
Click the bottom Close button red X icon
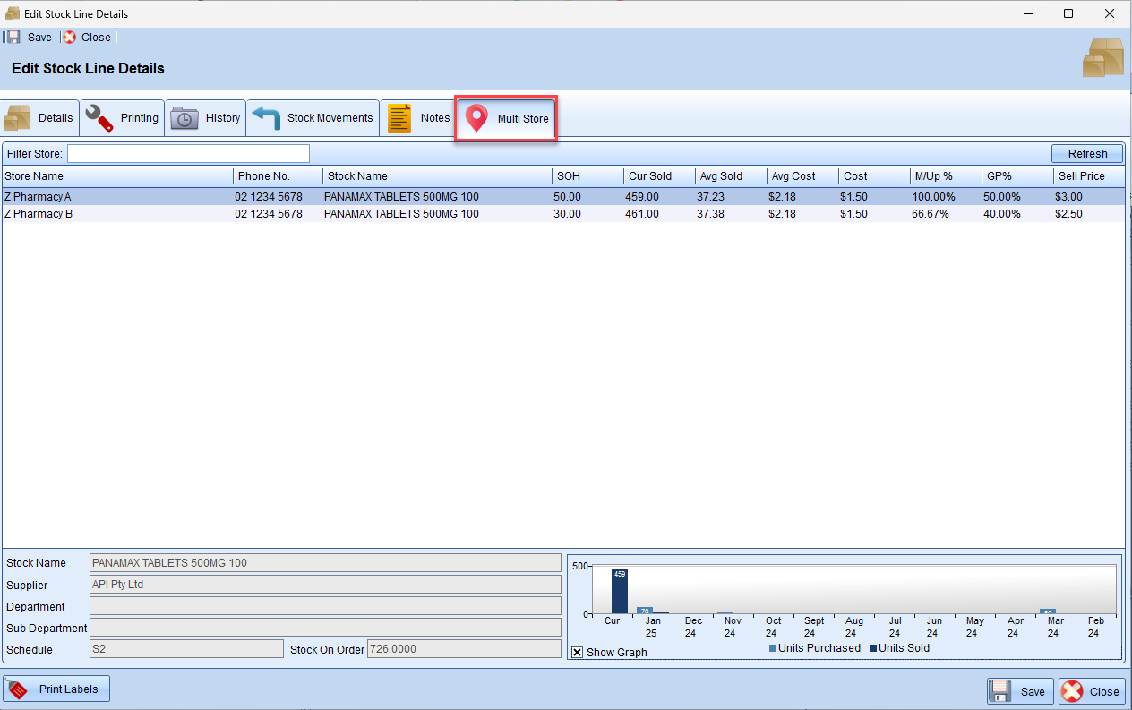click(1073, 691)
